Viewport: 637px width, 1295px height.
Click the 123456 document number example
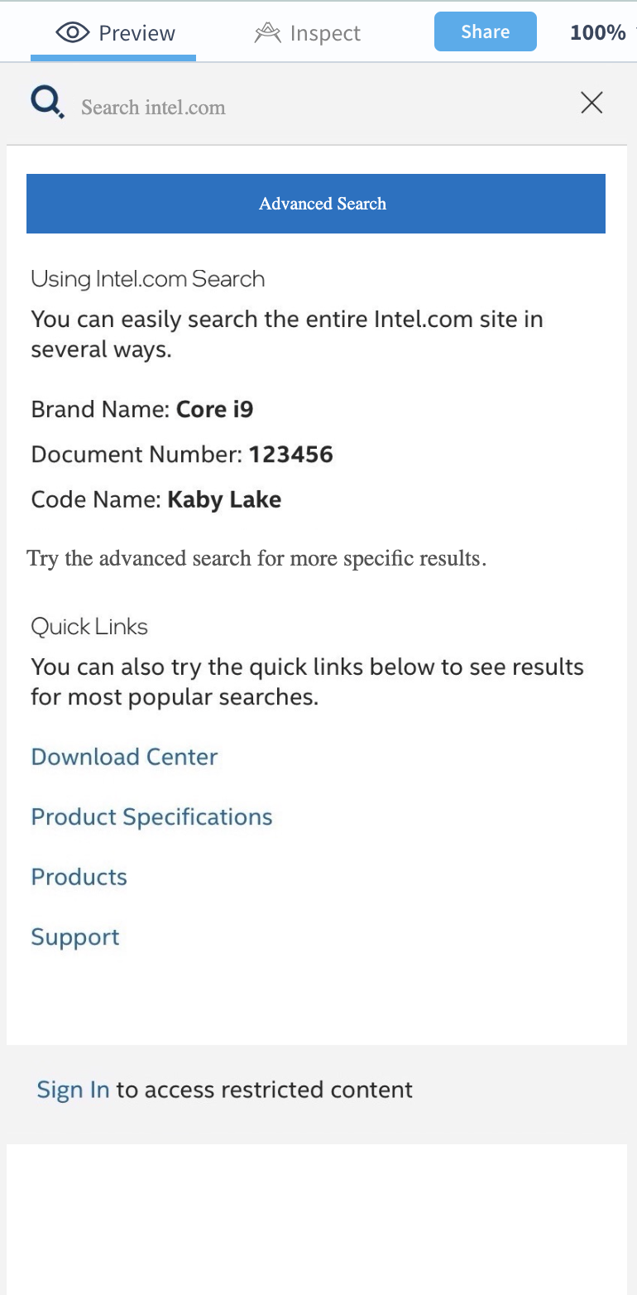click(290, 455)
